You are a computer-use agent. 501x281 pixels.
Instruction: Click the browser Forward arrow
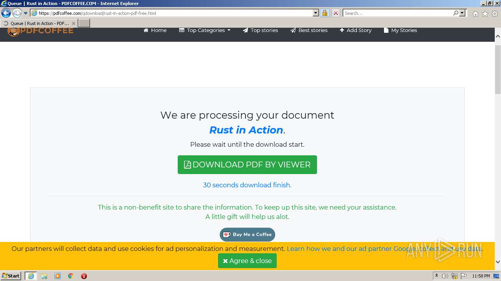tap(16, 13)
